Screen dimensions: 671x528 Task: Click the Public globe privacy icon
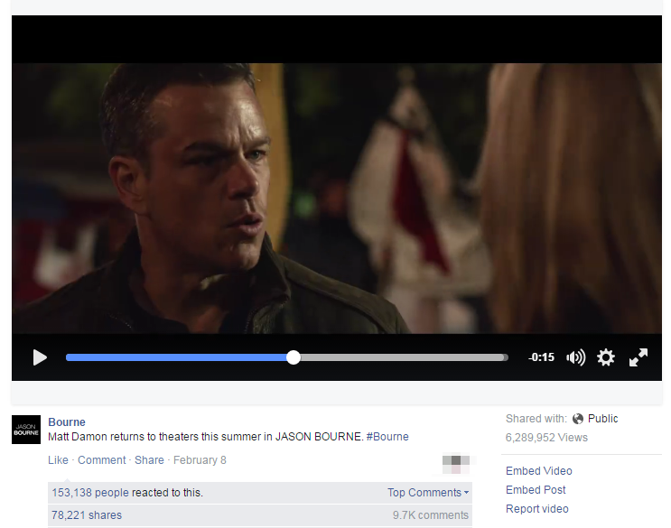[x=578, y=419]
